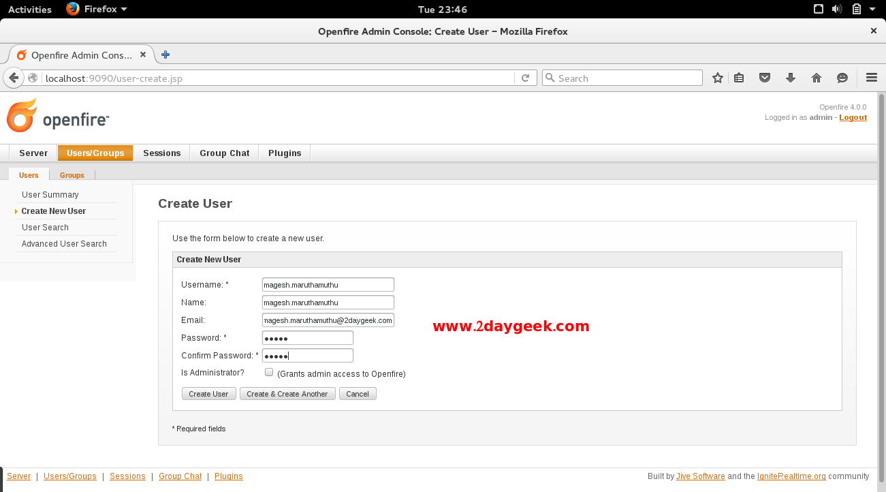Open the Plugins tab
Screen dimensions: 886x492
[x=285, y=153]
